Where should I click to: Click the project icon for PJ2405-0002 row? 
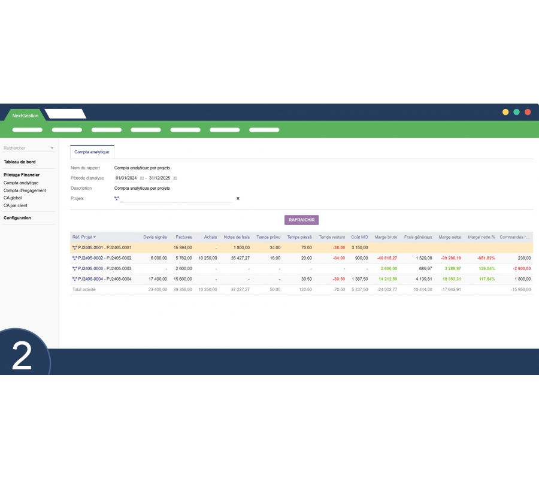[75, 258]
